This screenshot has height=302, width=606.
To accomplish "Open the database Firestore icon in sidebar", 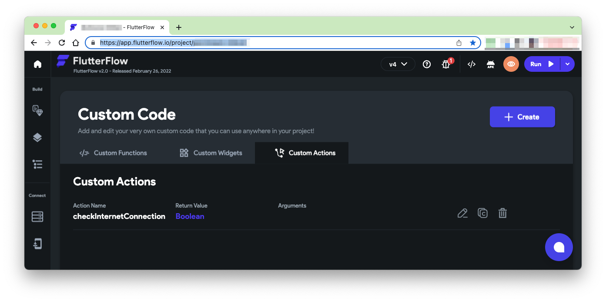I will (x=37, y=217).
